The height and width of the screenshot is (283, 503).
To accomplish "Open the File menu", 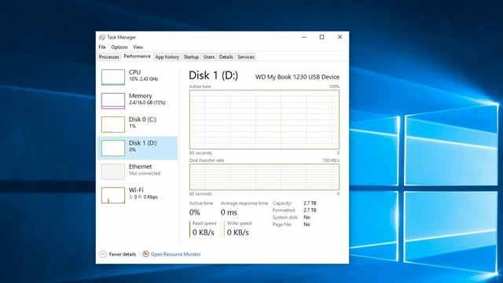I will point(102,47).
